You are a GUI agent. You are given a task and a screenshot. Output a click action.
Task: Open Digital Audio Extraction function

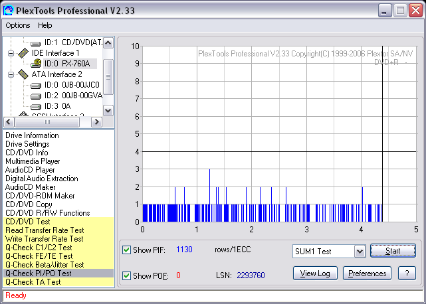[42, 179]
